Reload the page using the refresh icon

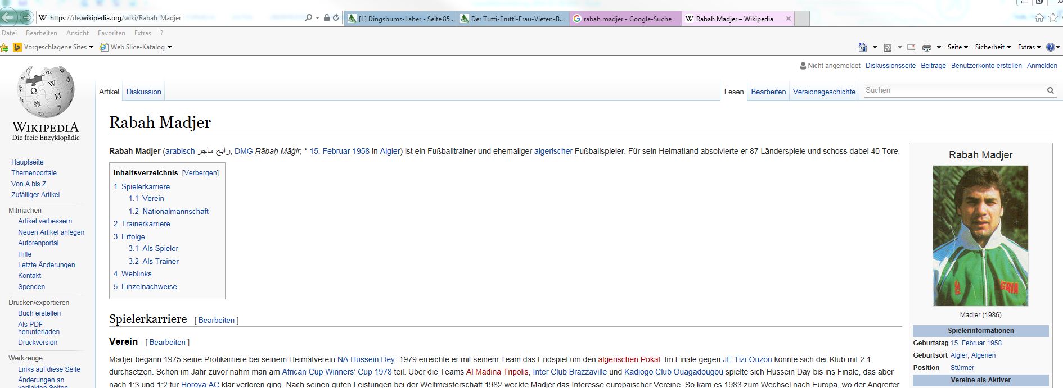[x=336, y=18]
